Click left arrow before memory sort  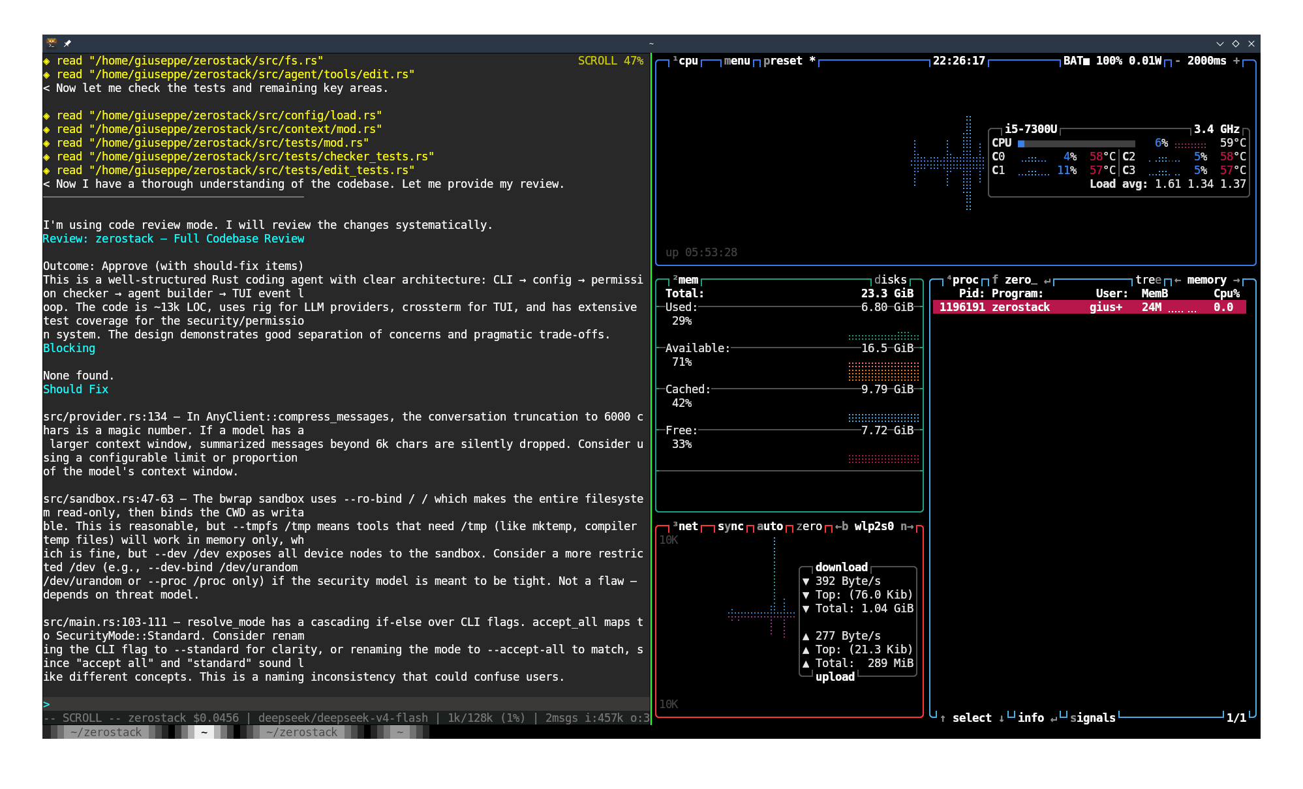(1178, 280)
